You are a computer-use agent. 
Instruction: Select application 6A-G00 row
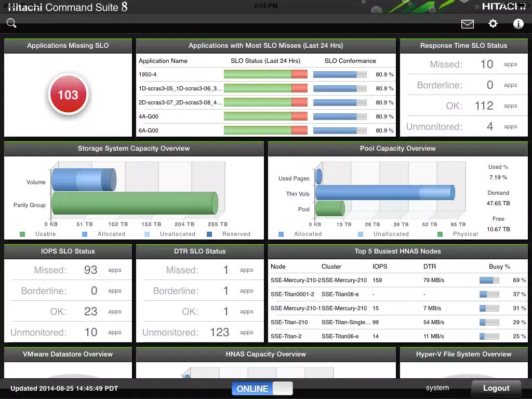click(265, 130)
